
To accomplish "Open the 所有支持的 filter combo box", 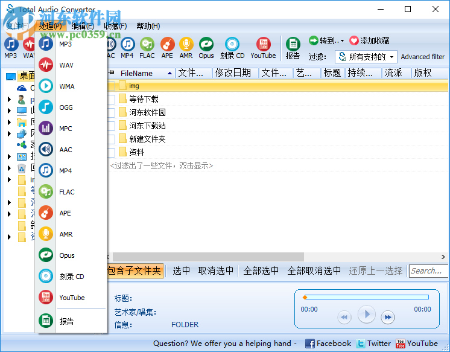I will click(366, 57).
